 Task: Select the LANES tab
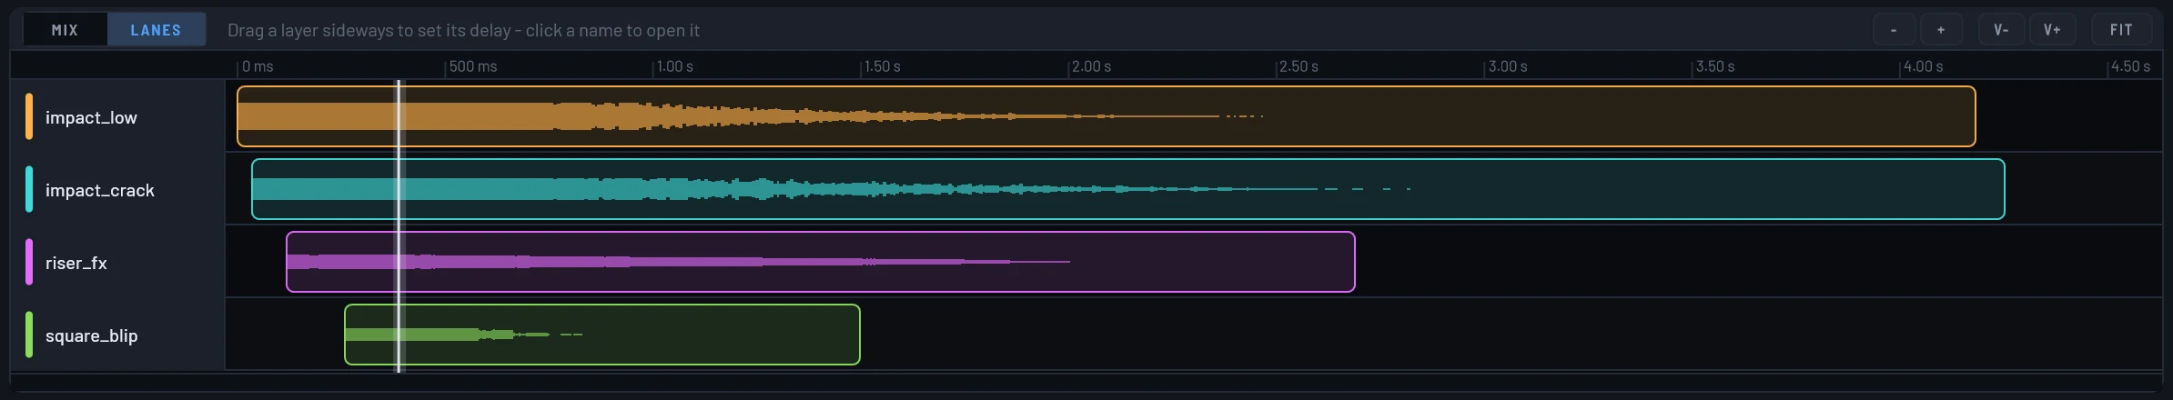pos(156,30)
